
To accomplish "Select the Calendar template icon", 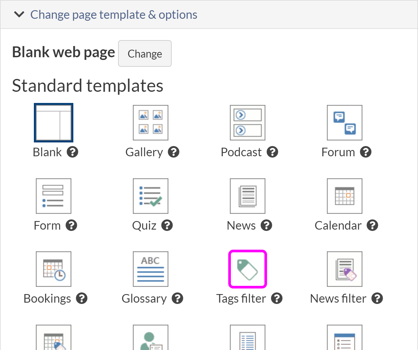I will coord(344,196).
